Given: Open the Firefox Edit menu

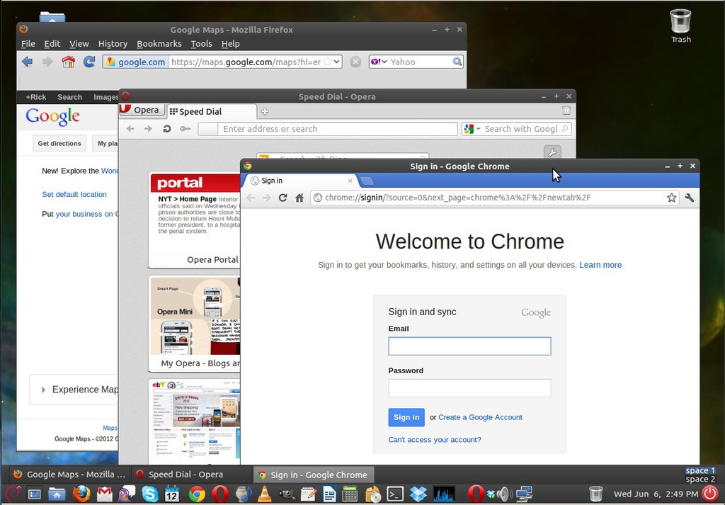Looking at the screenshot, I should point(52,43).
